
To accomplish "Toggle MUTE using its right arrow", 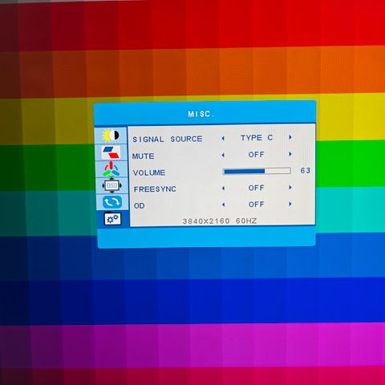I will point(290,154).
